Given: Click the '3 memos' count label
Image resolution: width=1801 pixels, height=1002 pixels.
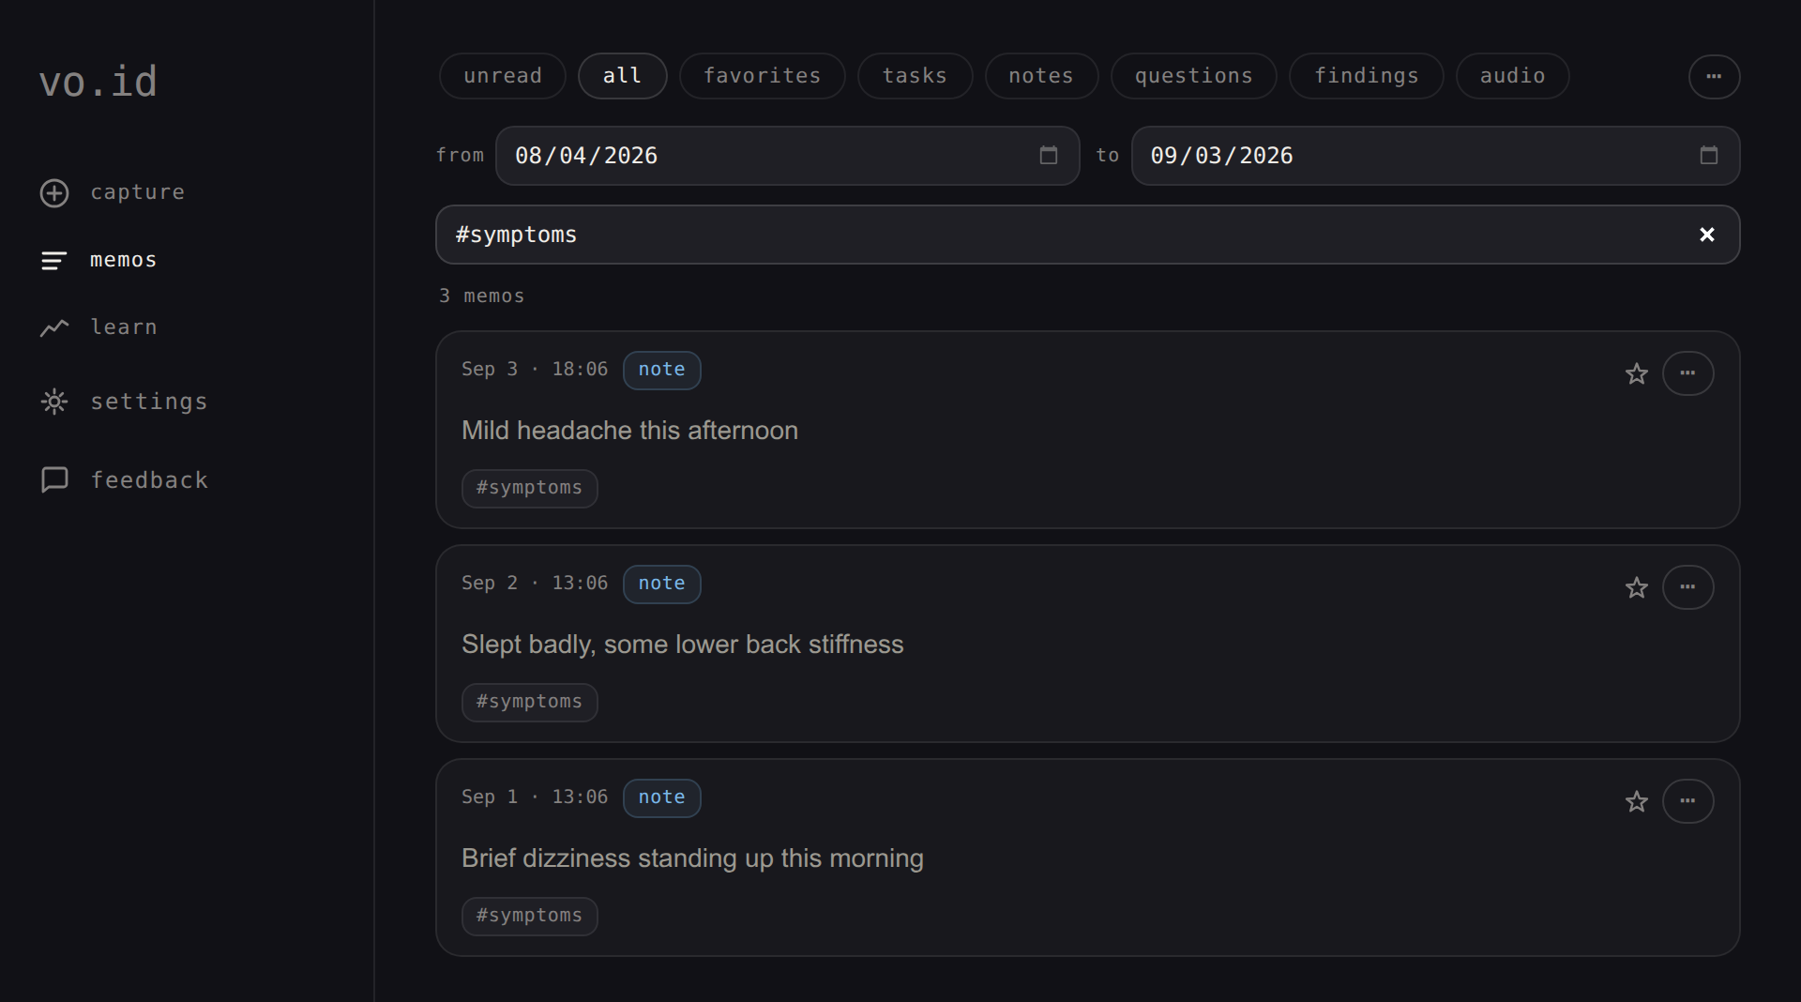Looking at the screenshot, I should coord(482,296).
